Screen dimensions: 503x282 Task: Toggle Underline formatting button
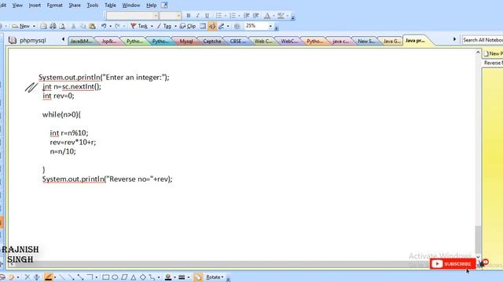(207, 16)
